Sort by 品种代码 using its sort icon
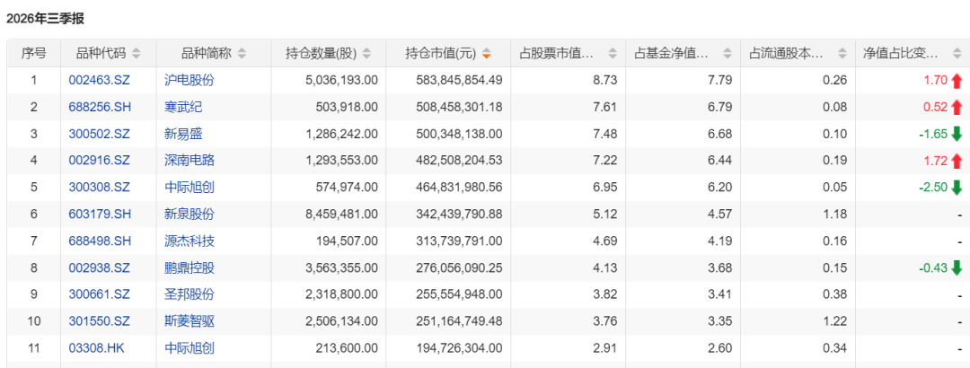Screen dimensions: 970x368 [137, 54]
